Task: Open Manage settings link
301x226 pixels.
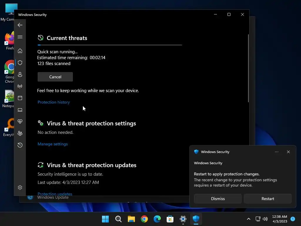Action: pos(53,144)
